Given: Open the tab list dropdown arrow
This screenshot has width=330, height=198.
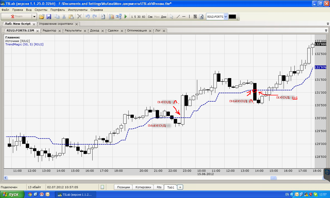Looking at the screenshot, I should [x=328, y=24].
